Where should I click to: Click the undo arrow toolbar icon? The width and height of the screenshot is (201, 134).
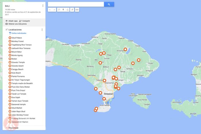tap(50, 10)
